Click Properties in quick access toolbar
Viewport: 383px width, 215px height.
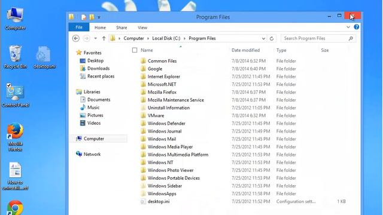tap(84, 17)
